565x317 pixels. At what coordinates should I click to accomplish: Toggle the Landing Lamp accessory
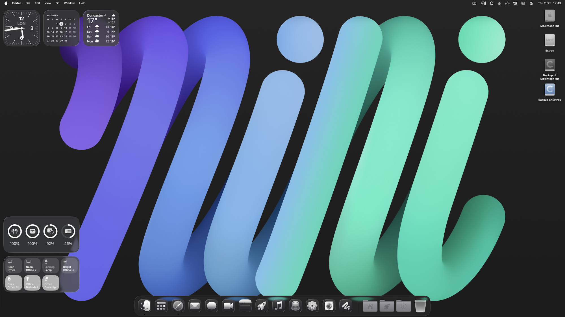tap(51, 265)
